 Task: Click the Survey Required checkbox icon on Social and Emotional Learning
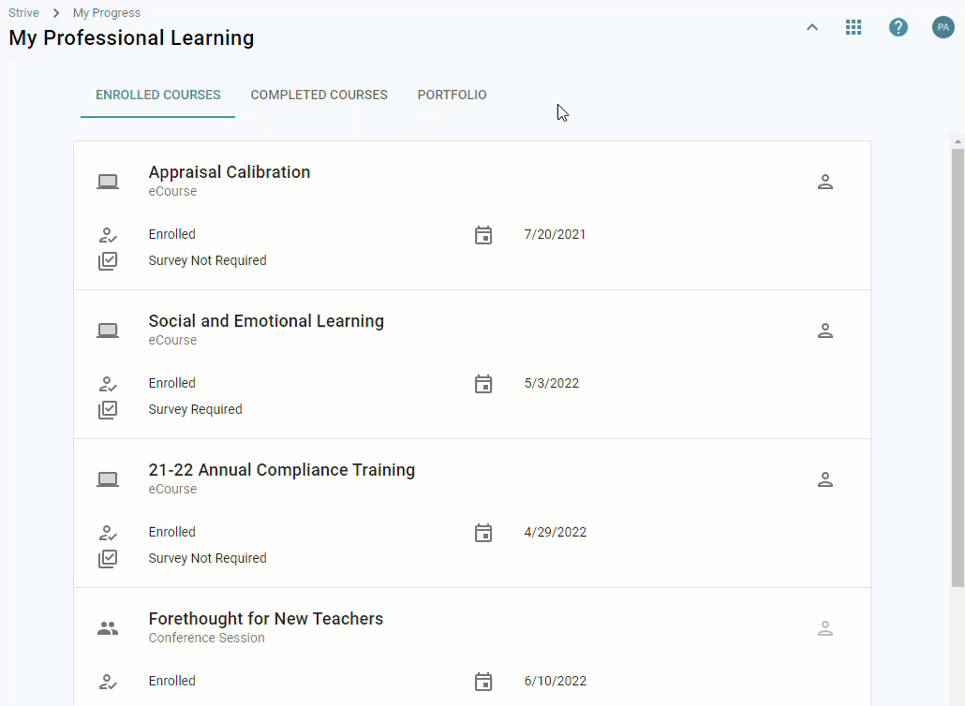pyautogui.click(x=108, y=409)
